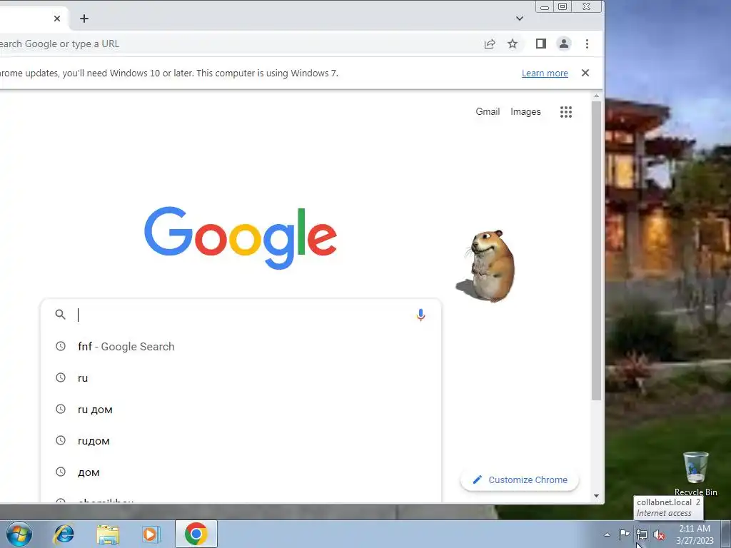Screen dimensions: 731x548
Task: Click the Chrome taskbar button
Action: [x=196, y=534]
